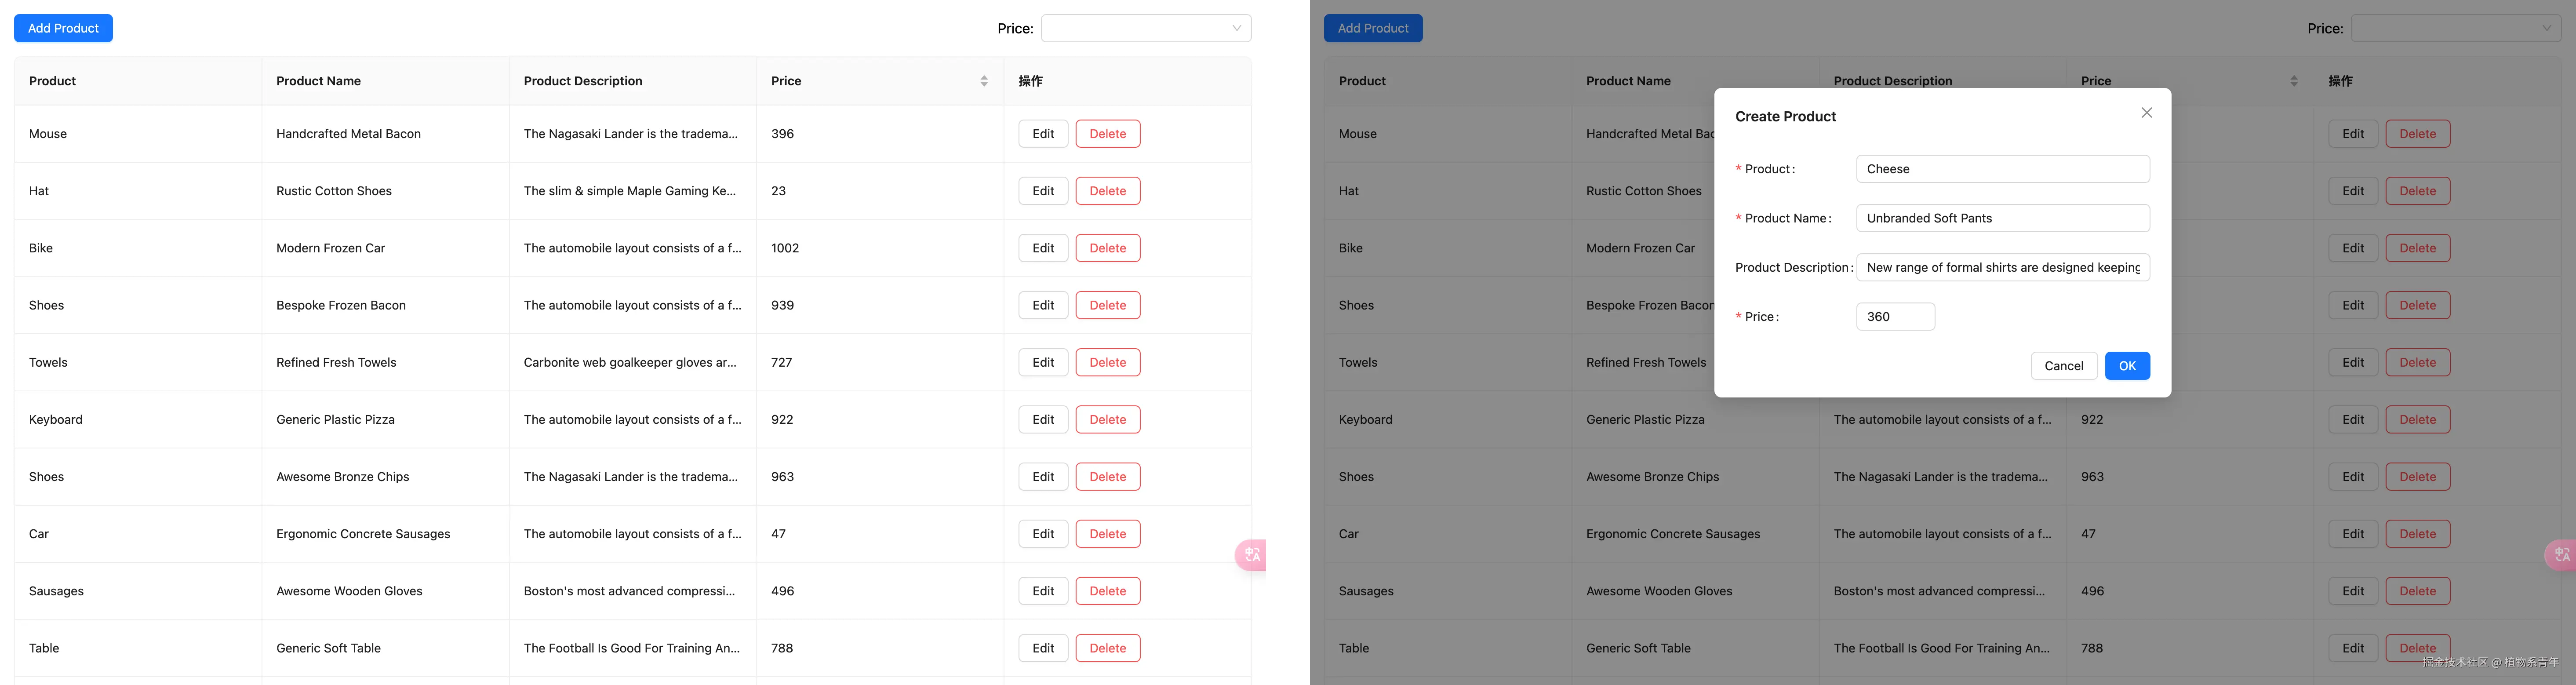Focus the Product field containing Cheese
The height and width of the screenshot is (685, 2576).
point(2002,169)
